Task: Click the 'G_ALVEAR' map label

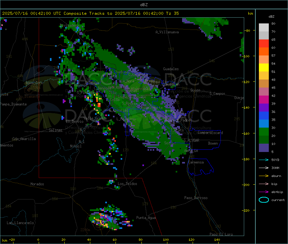Action: 191,140
